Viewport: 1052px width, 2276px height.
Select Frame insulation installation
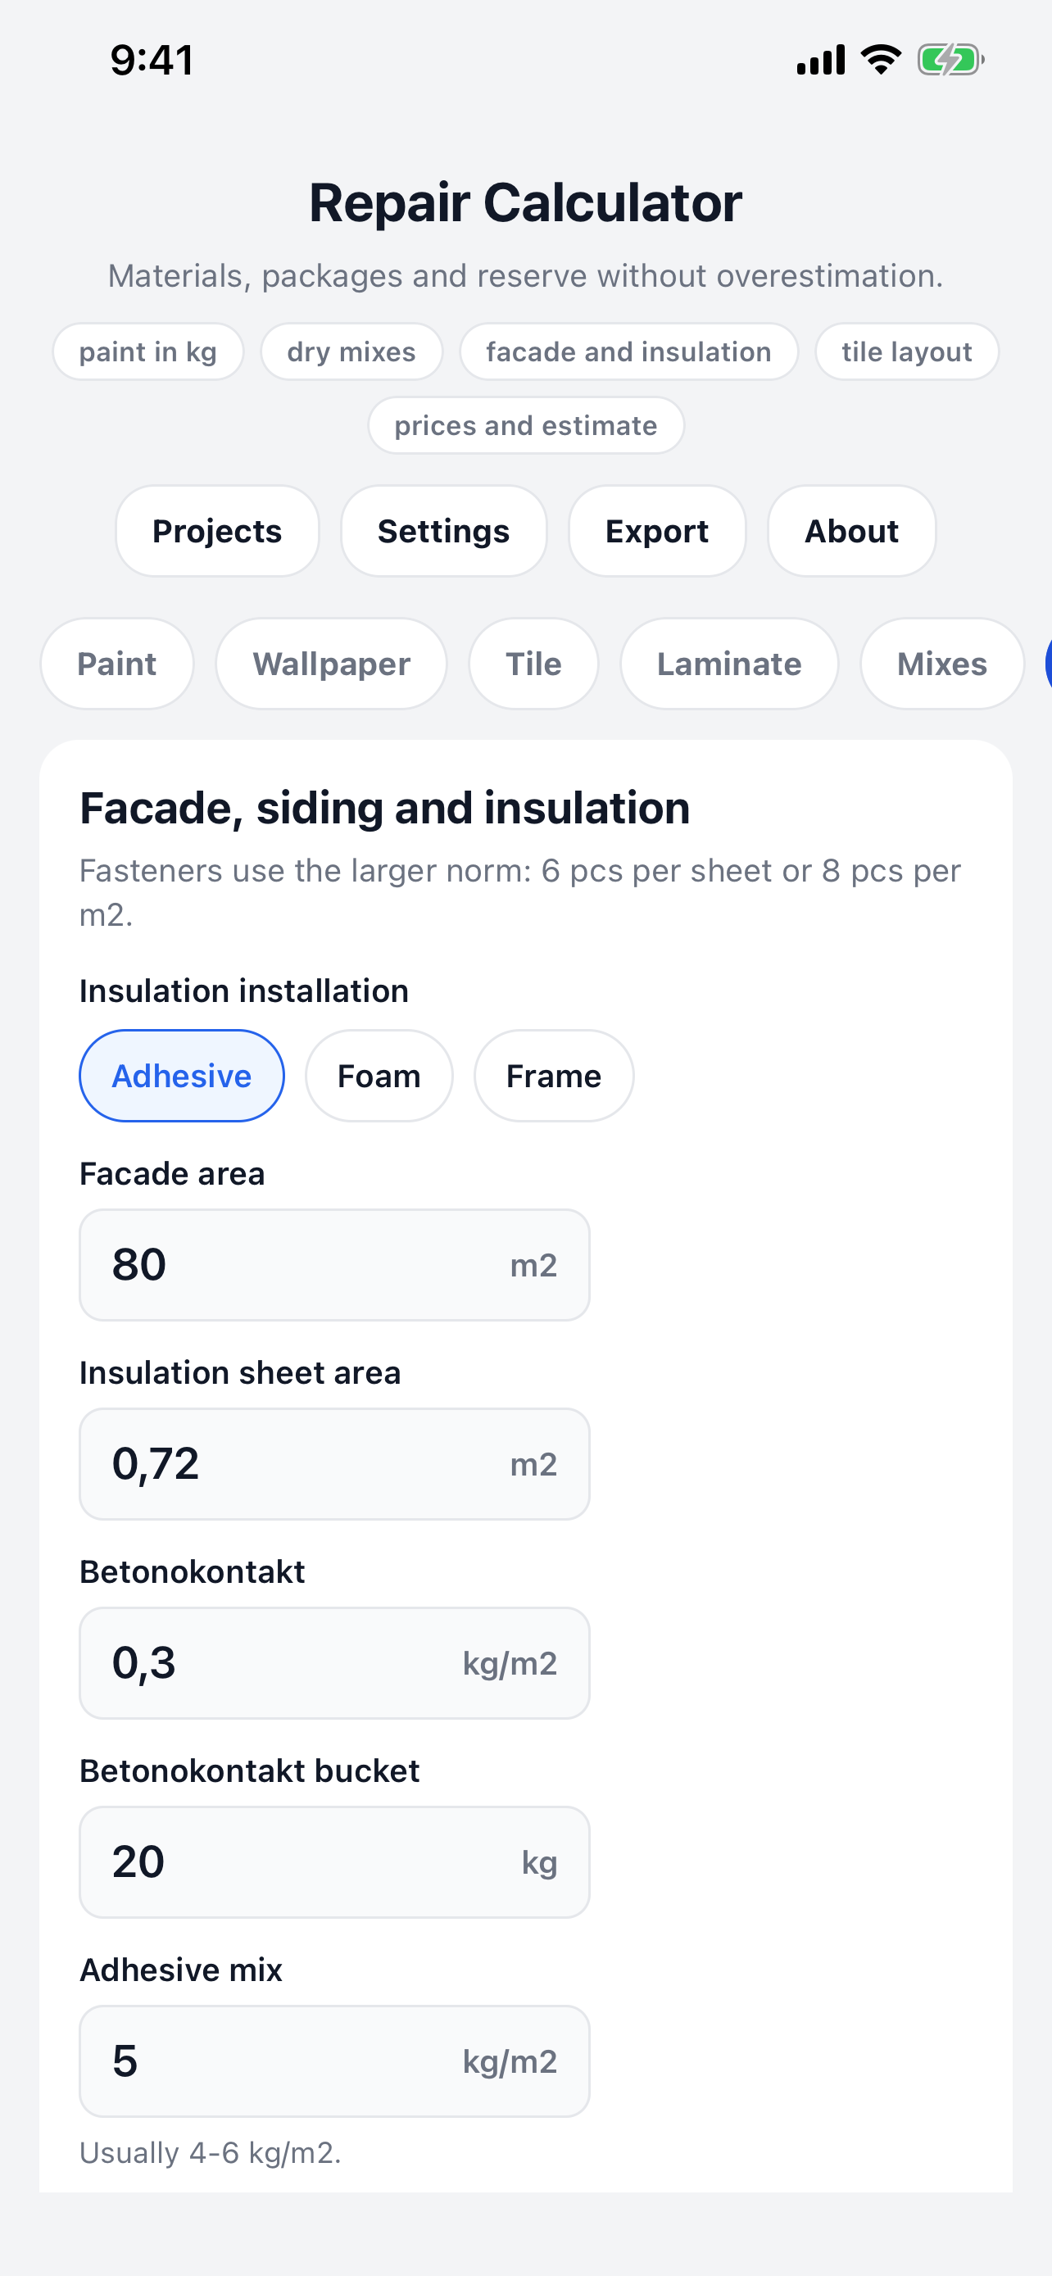click(554, 1075)
